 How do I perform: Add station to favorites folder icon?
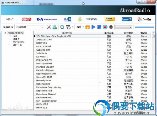(88, 27)
